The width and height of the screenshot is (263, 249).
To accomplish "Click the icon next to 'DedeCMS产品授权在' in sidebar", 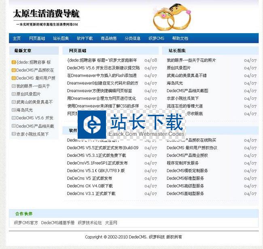I will [x=14, y=70].
